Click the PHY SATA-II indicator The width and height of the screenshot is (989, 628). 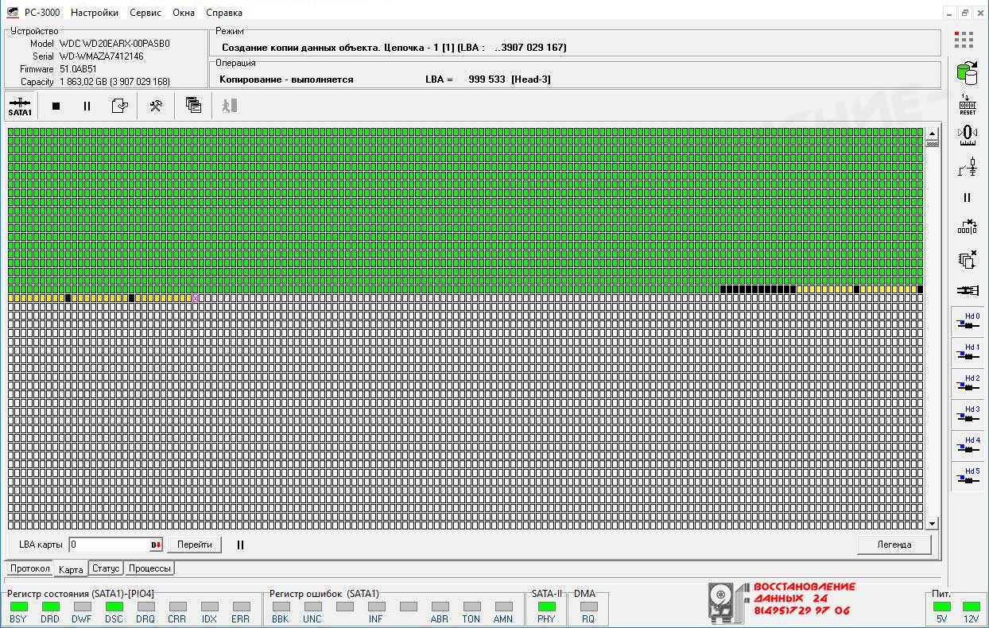(x=546, y=607)
